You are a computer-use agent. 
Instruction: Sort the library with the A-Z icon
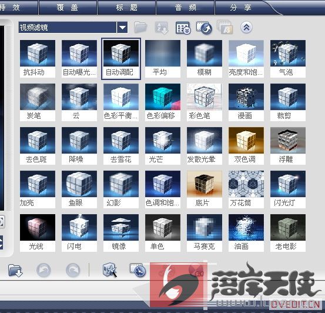pos(162,28)
